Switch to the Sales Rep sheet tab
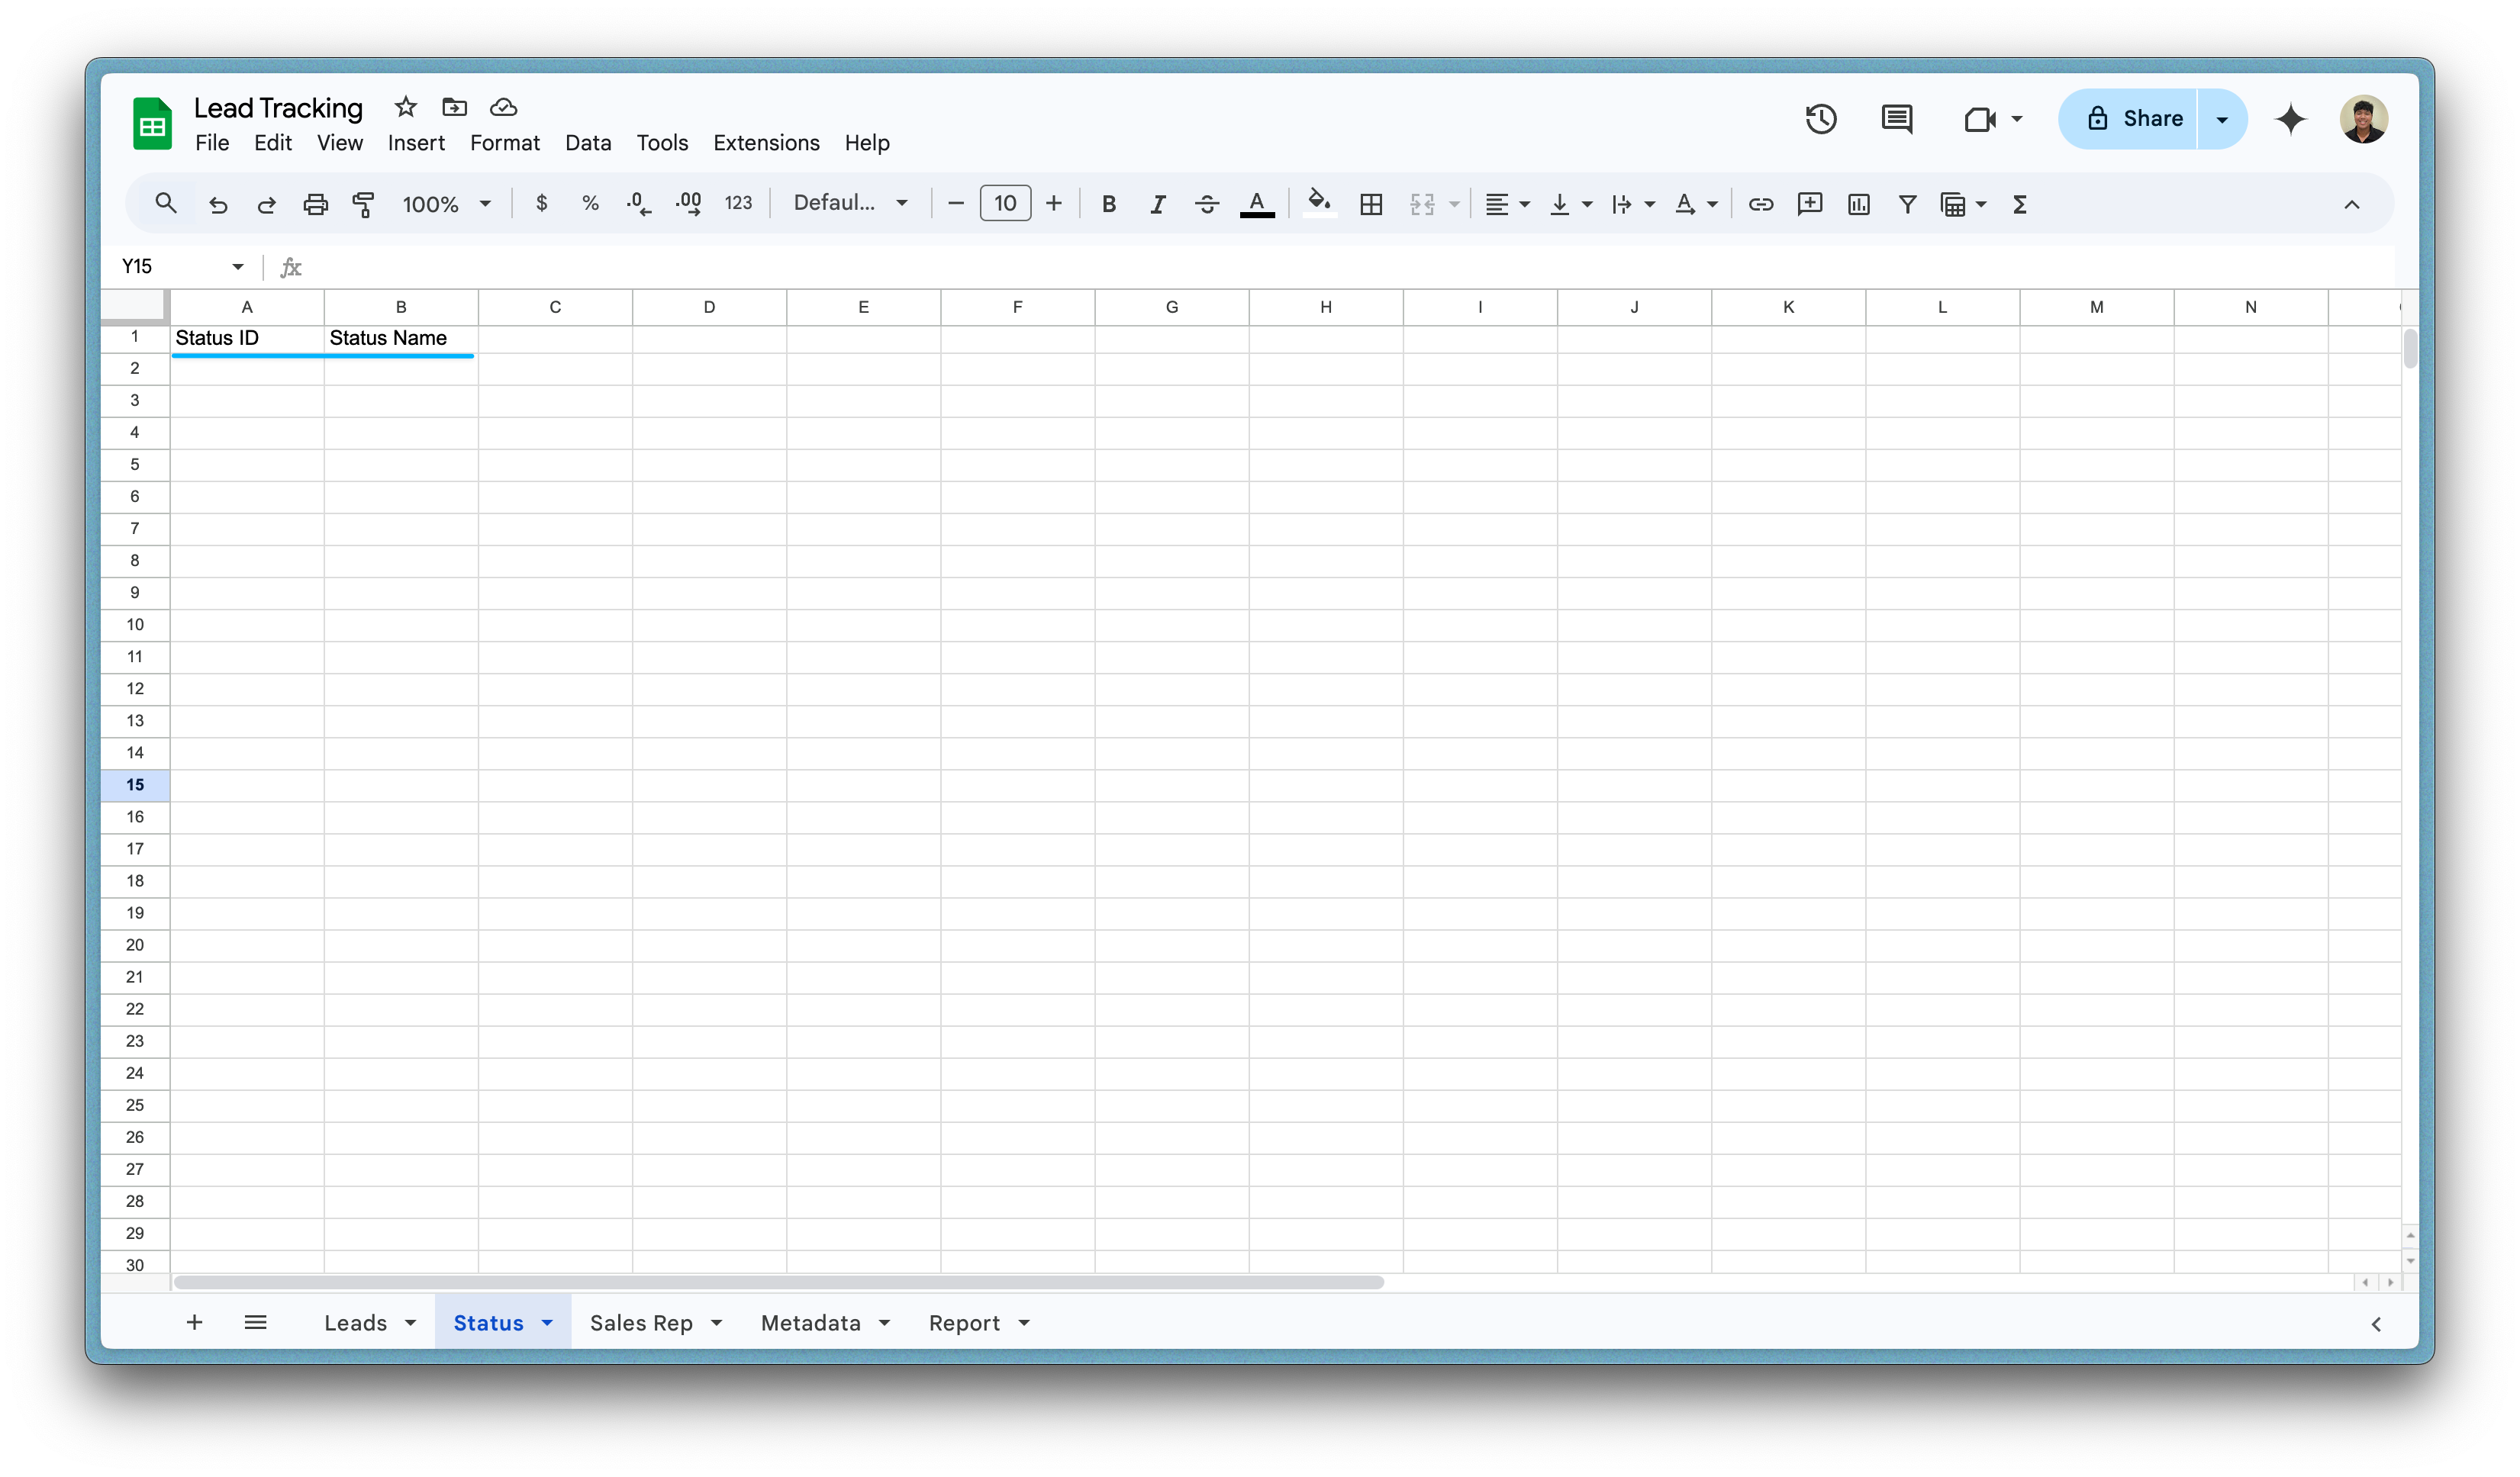Viewport: 2520px width, 1477px height. tap(641, 1322)
